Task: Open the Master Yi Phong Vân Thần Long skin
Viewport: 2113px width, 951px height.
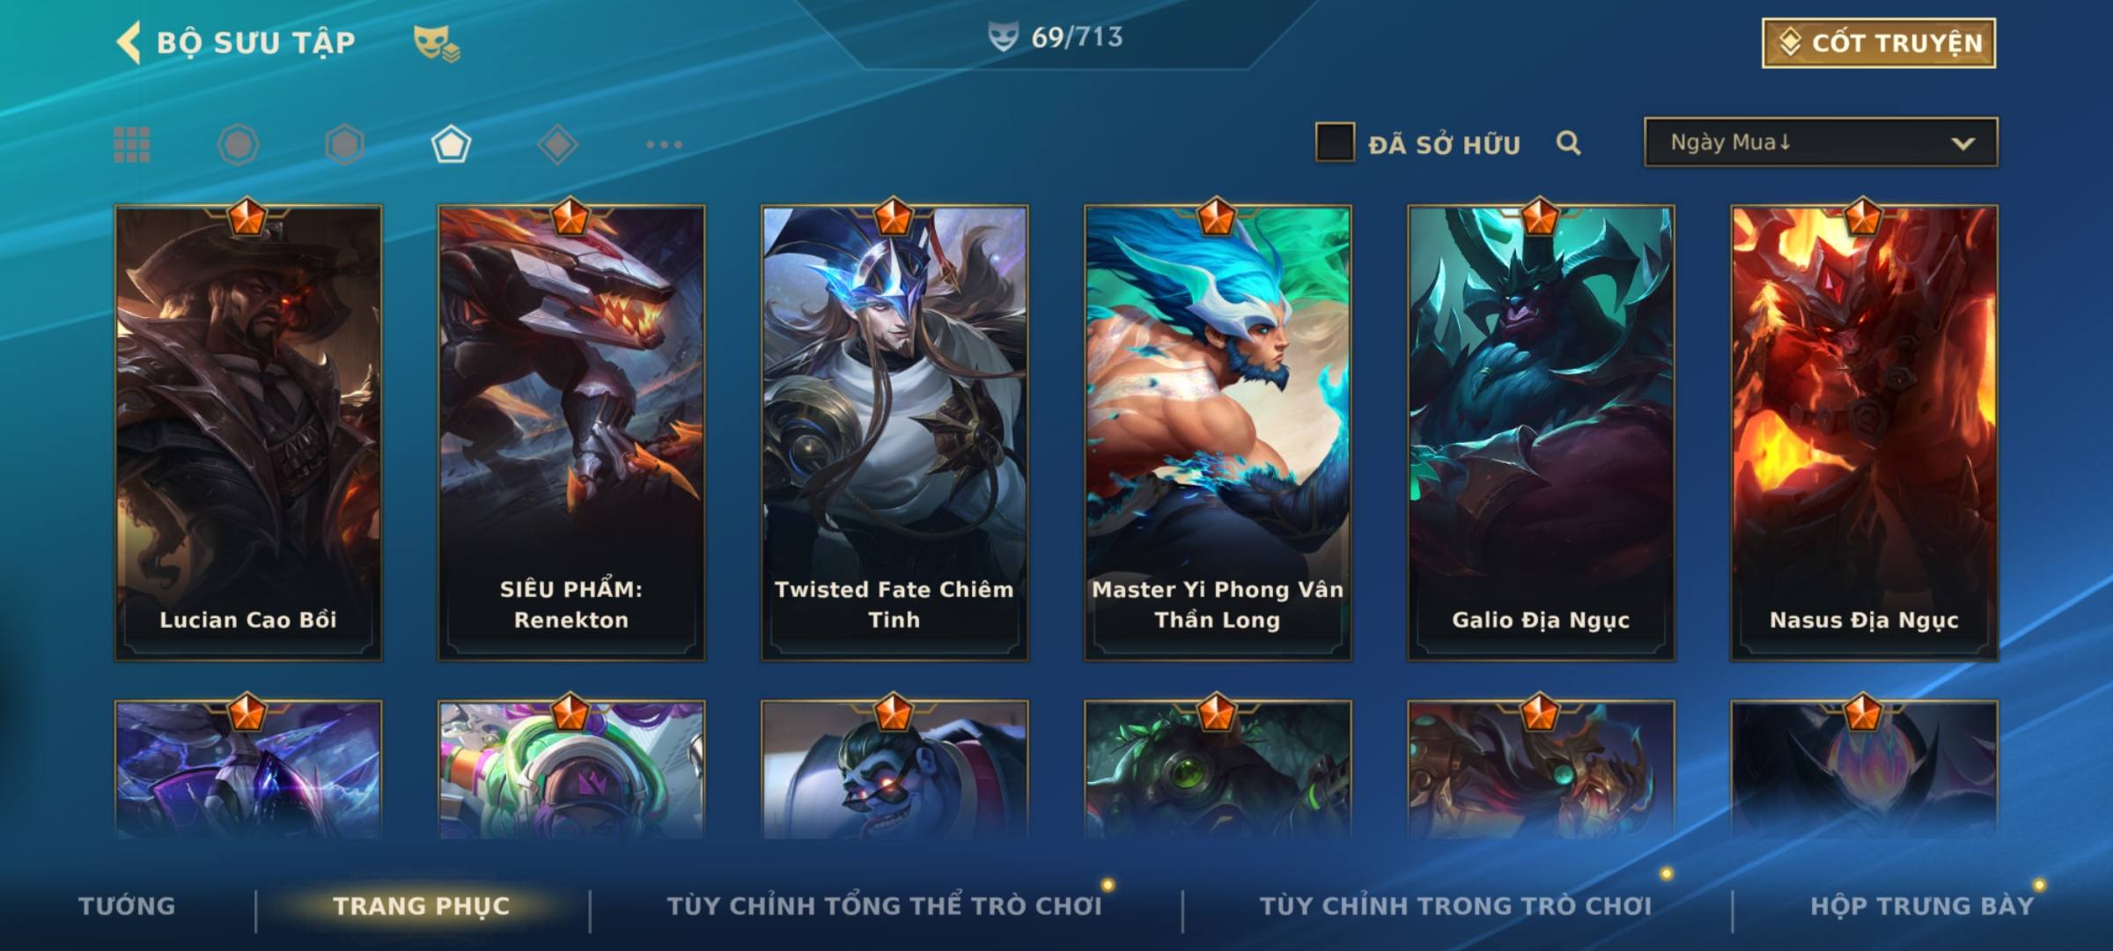Action: pos(1218,433)
